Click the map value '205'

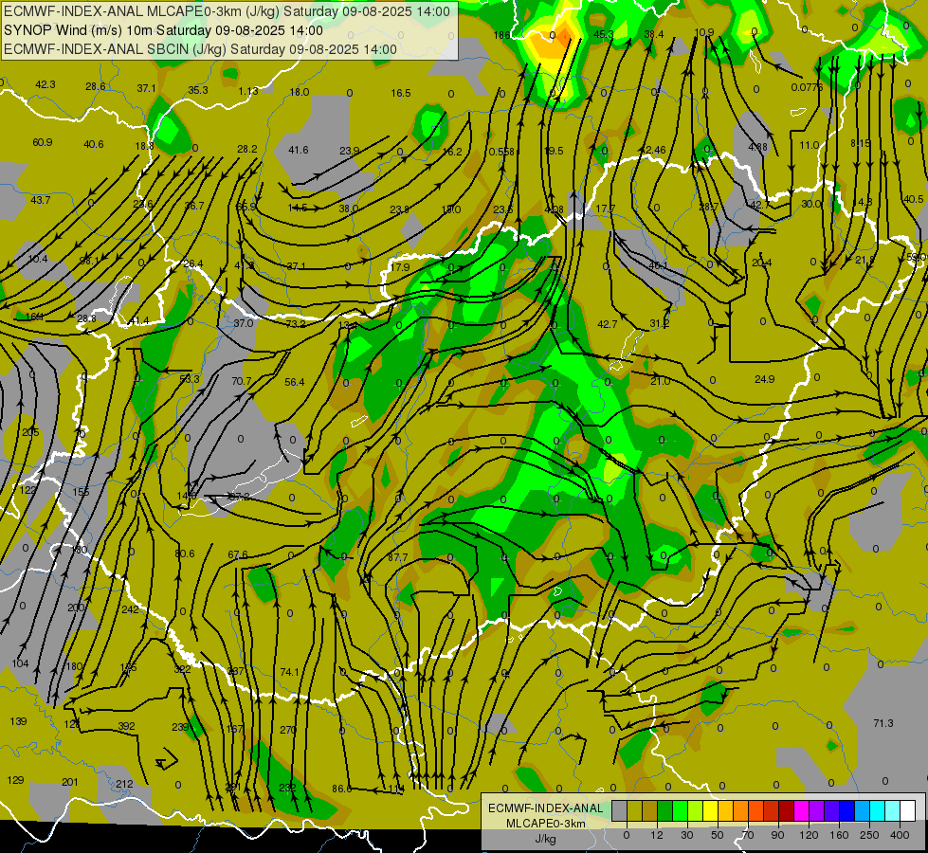[x=30, y=432]
